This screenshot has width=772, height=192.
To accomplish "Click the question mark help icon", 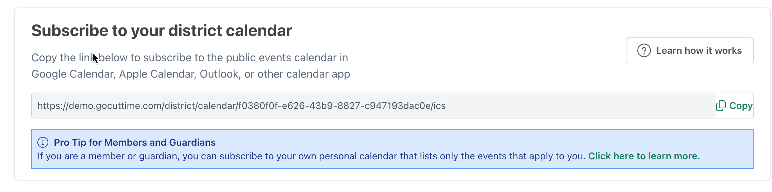I will pyautogui.click(x=643, y=50).
